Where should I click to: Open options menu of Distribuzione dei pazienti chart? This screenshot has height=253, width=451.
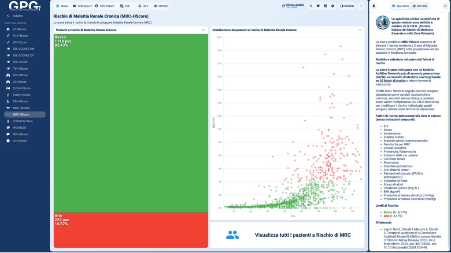pyautogui.click(x=360, y=30)
